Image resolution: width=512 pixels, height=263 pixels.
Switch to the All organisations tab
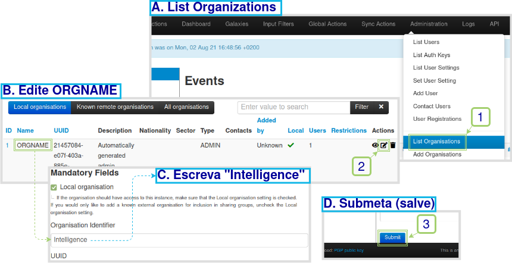point(186,107)
